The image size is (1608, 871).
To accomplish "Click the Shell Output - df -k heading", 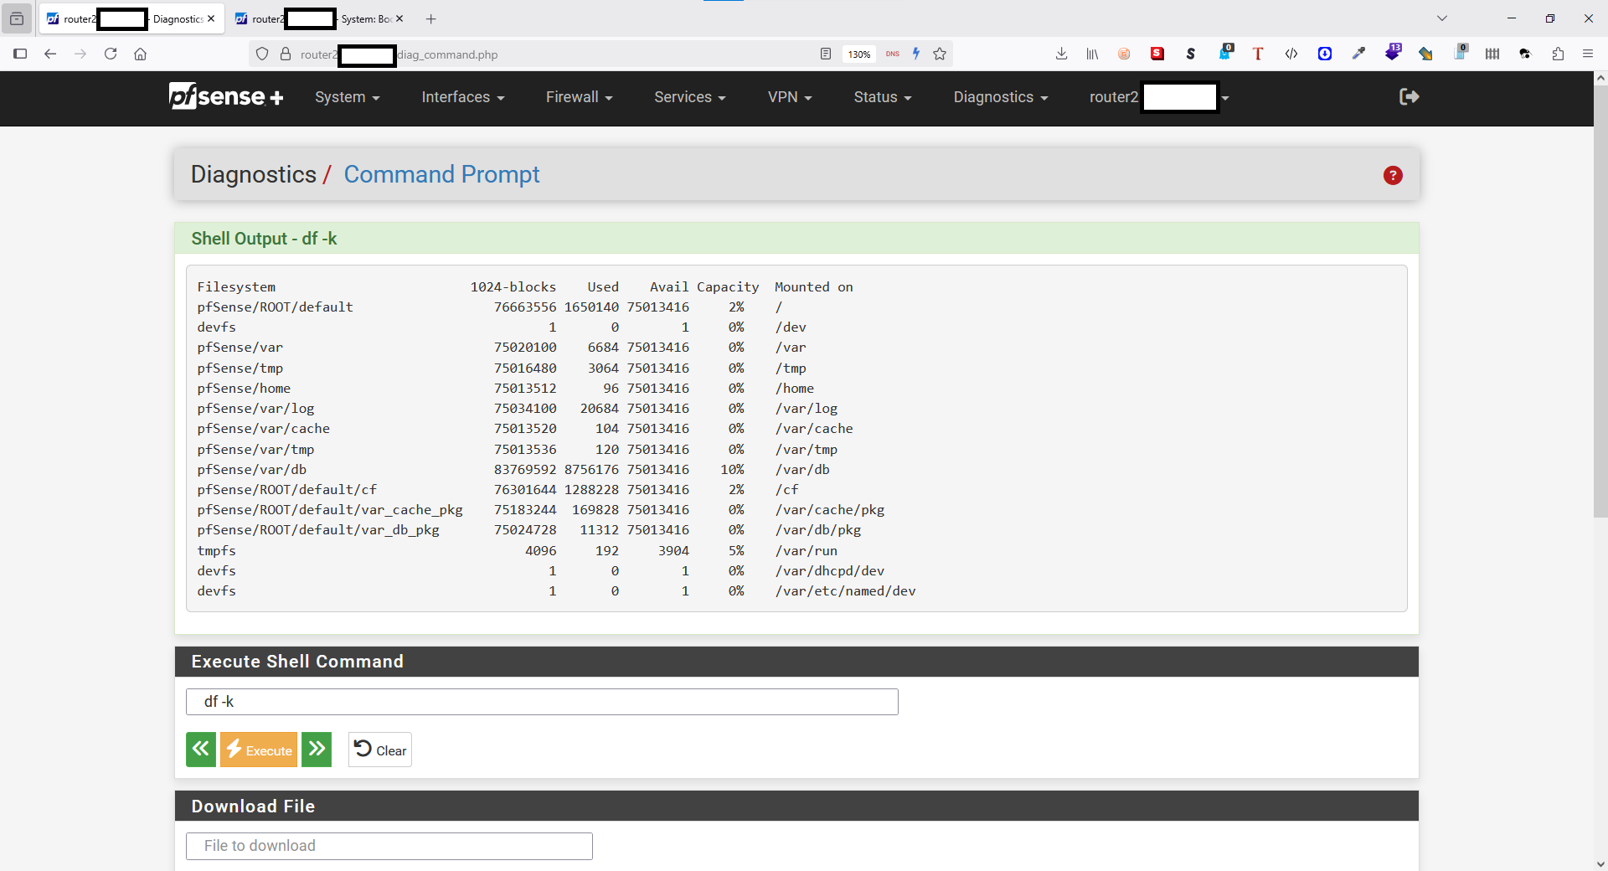I will pyautogui.click(x=264, y=239).
